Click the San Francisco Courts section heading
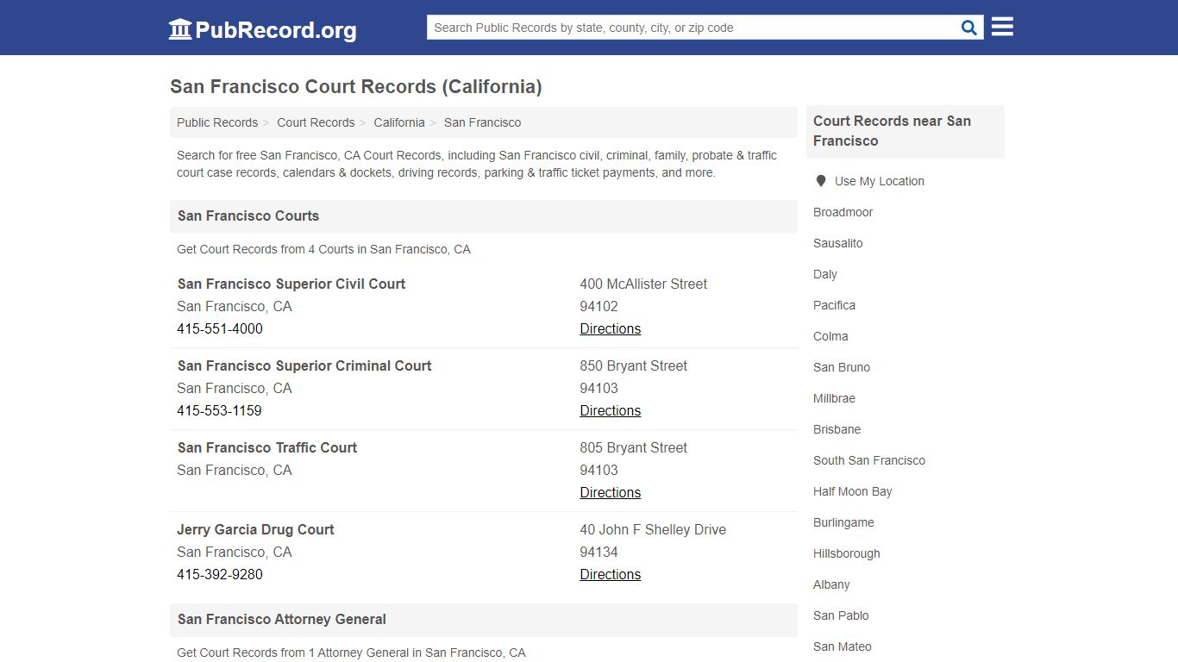This screenshot has width=1178, height=662. coord(248,215)
